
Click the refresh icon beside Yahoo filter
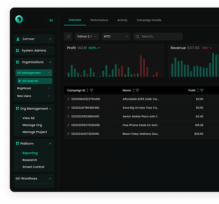pos(68,37)
